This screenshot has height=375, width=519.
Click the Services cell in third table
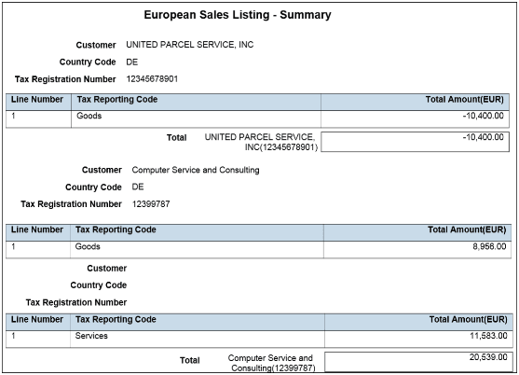[91, 336]
